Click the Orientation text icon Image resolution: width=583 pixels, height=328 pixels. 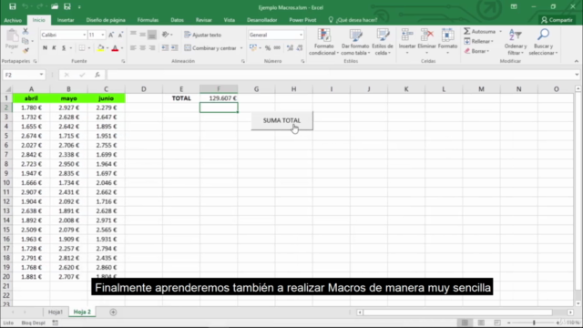[166, 35]
